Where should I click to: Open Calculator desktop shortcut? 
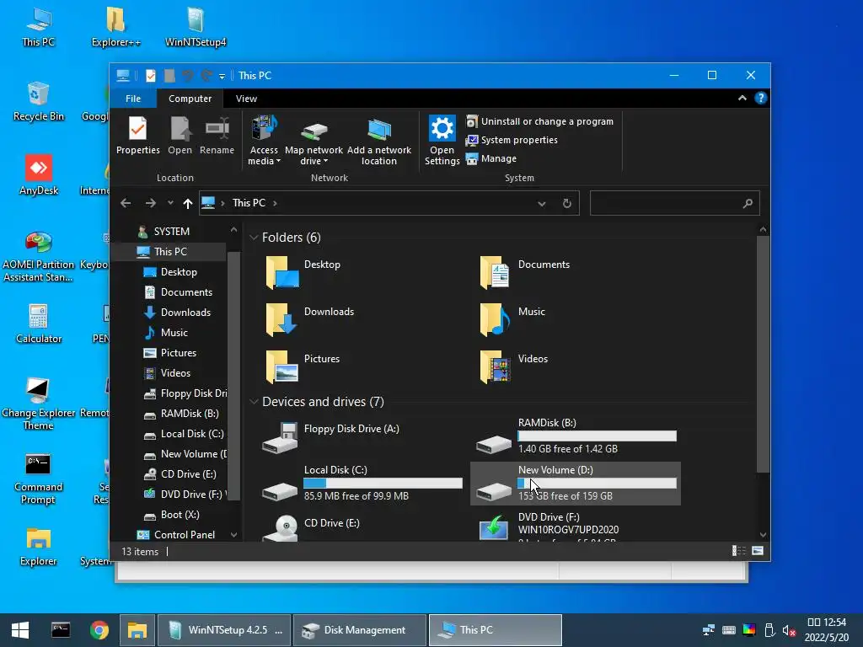pos(39,323)
